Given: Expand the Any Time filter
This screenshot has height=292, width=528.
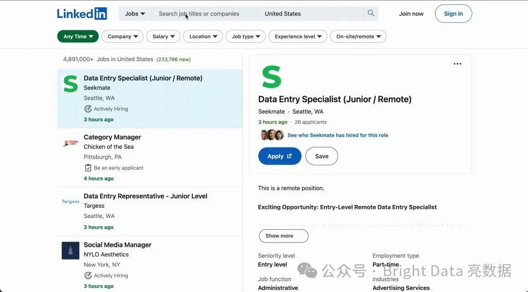Looking at the screenshot, I should (78, 36).
